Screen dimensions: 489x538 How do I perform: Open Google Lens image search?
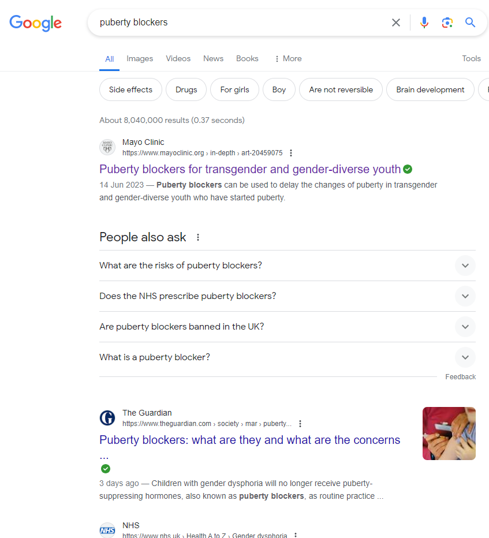pyautogui.click(x=447, y=23)
